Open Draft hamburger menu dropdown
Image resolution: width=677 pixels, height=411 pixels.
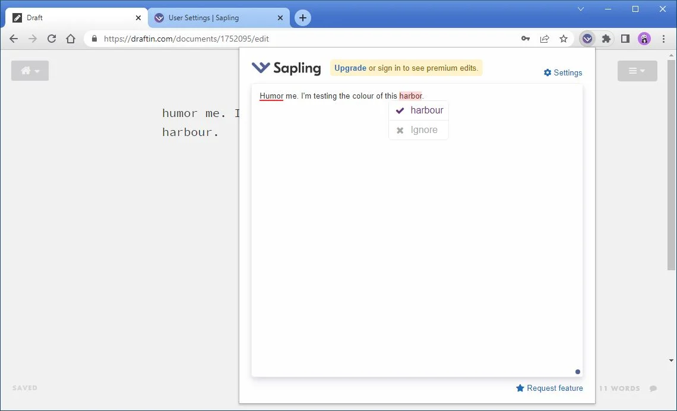pyautogui.click(x=637, y=71)
